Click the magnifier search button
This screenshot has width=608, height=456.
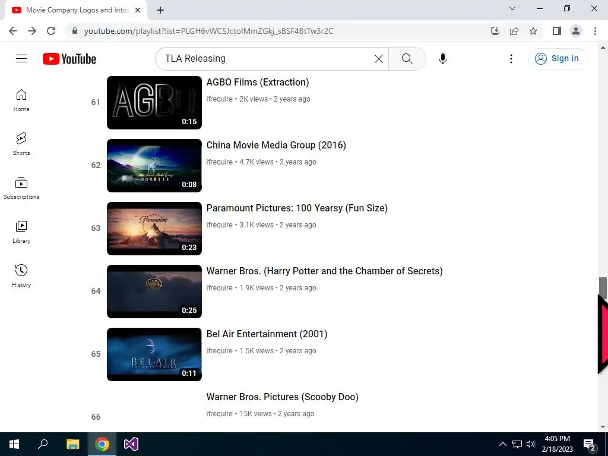[x=407, y=59]
